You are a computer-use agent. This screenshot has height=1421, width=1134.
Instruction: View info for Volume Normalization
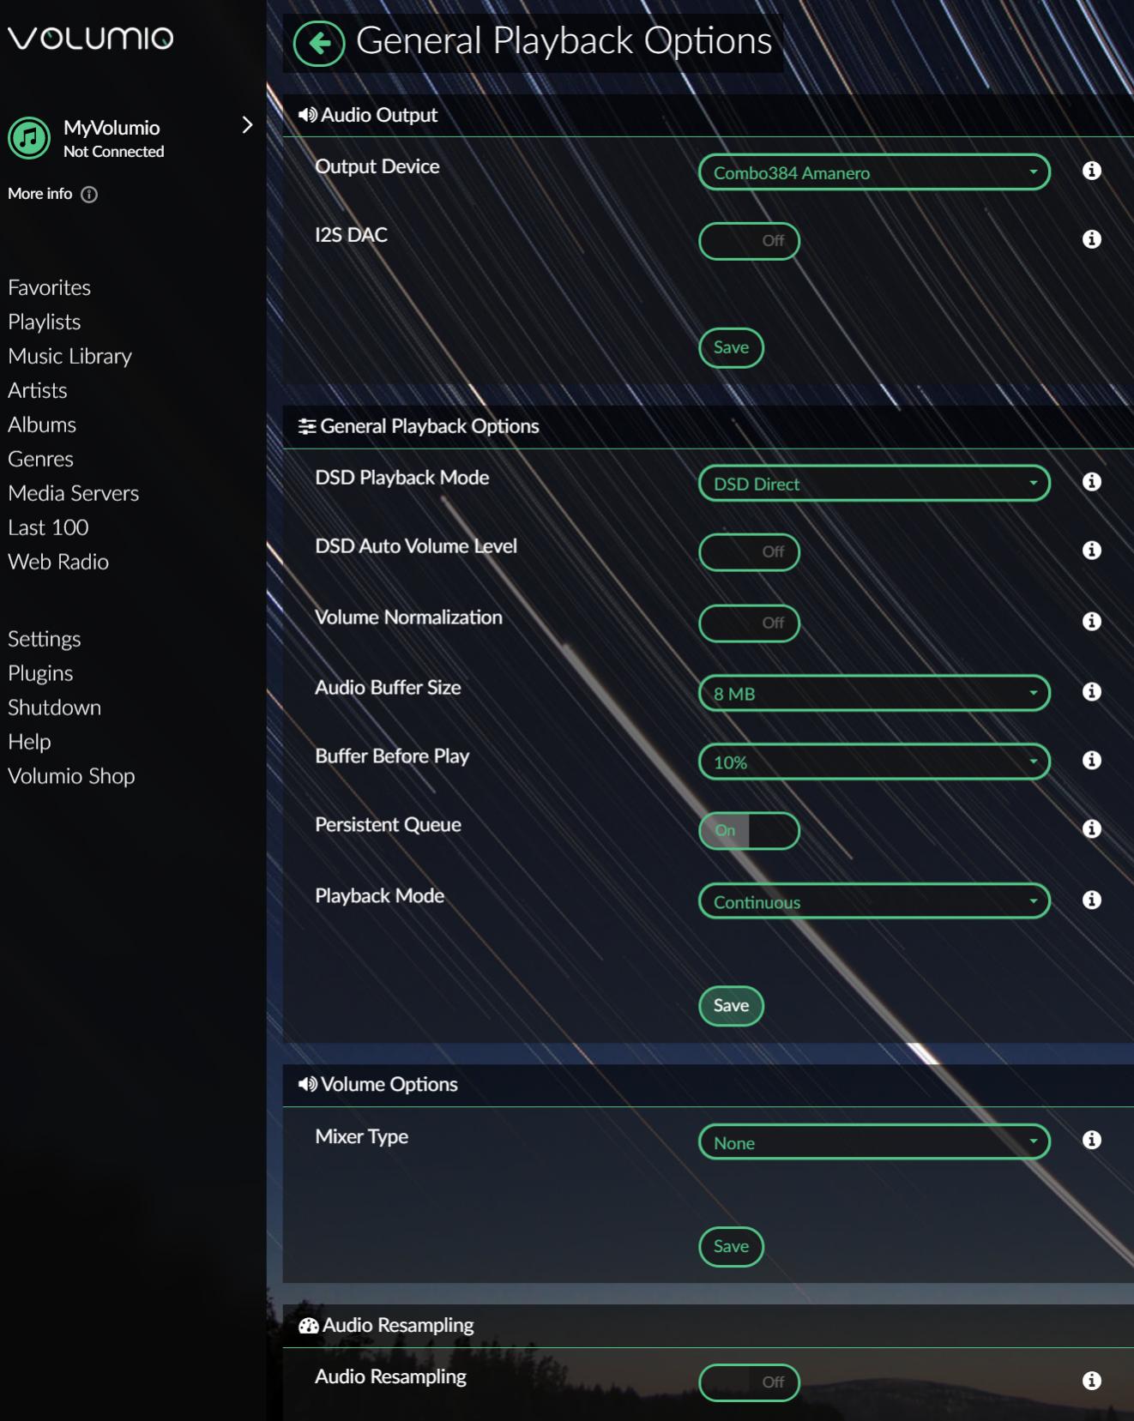(x=1091, y=622)
